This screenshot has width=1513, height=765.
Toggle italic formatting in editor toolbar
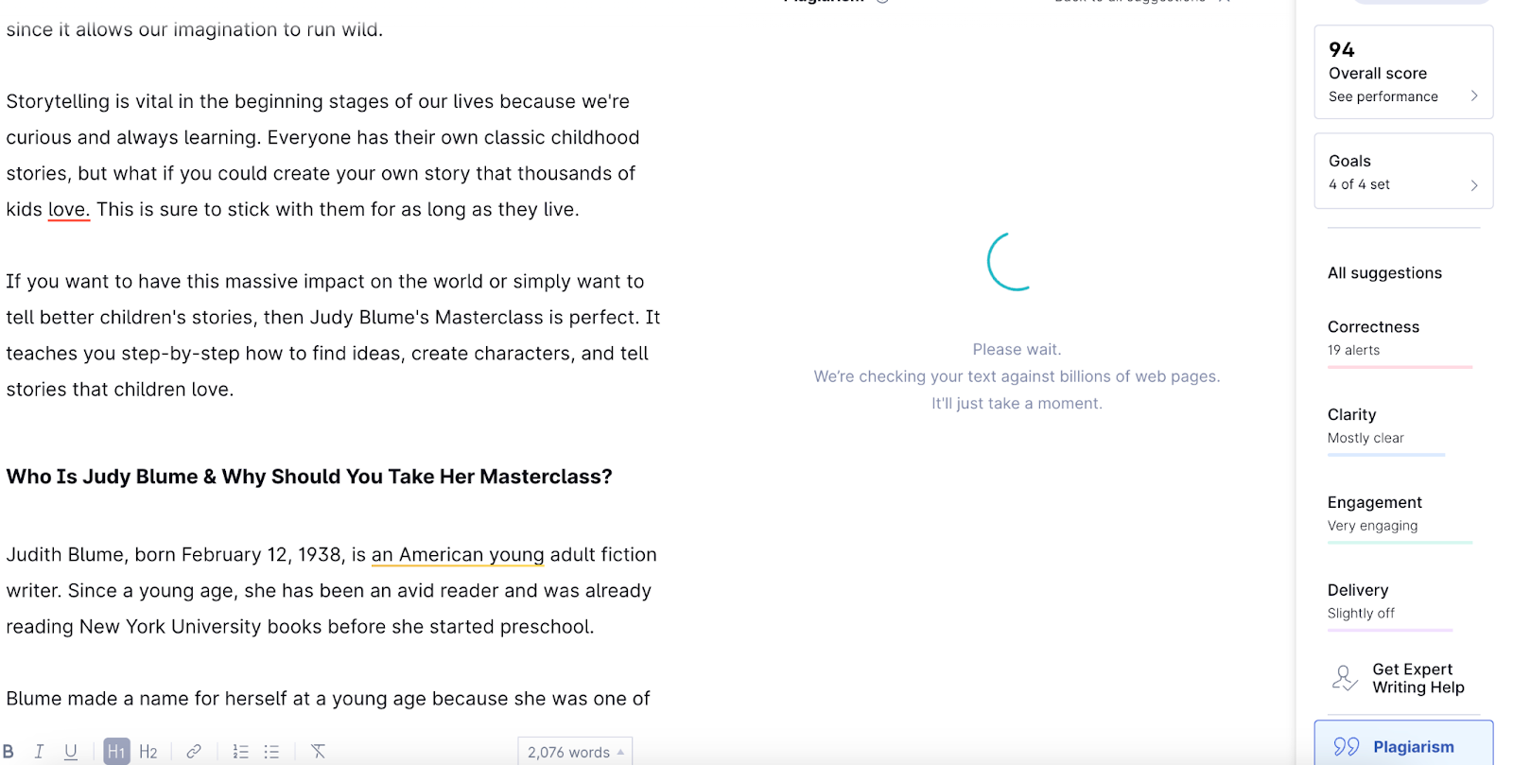[39, 752]
